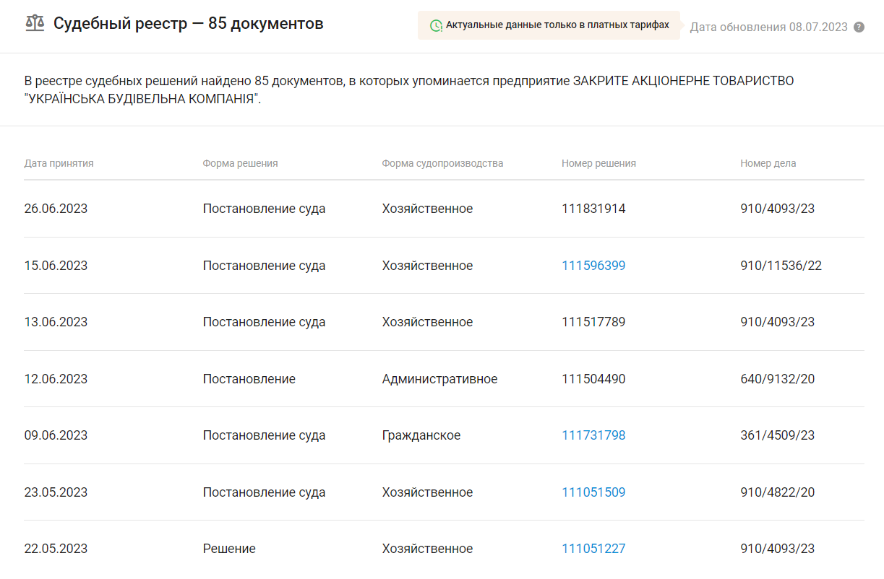Click decision number 111831914
Image resolution: width=884 pixels, height=579 pixels.
point(593,209)
